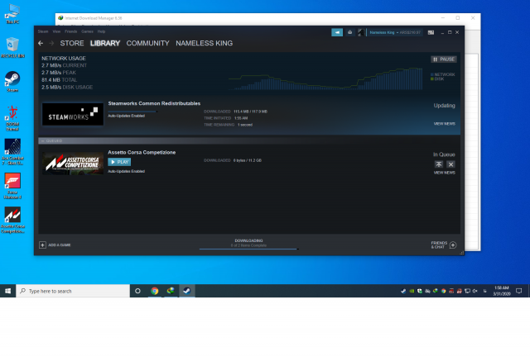
Task: Pause the current Steam downloads
Action: [443, 59]
